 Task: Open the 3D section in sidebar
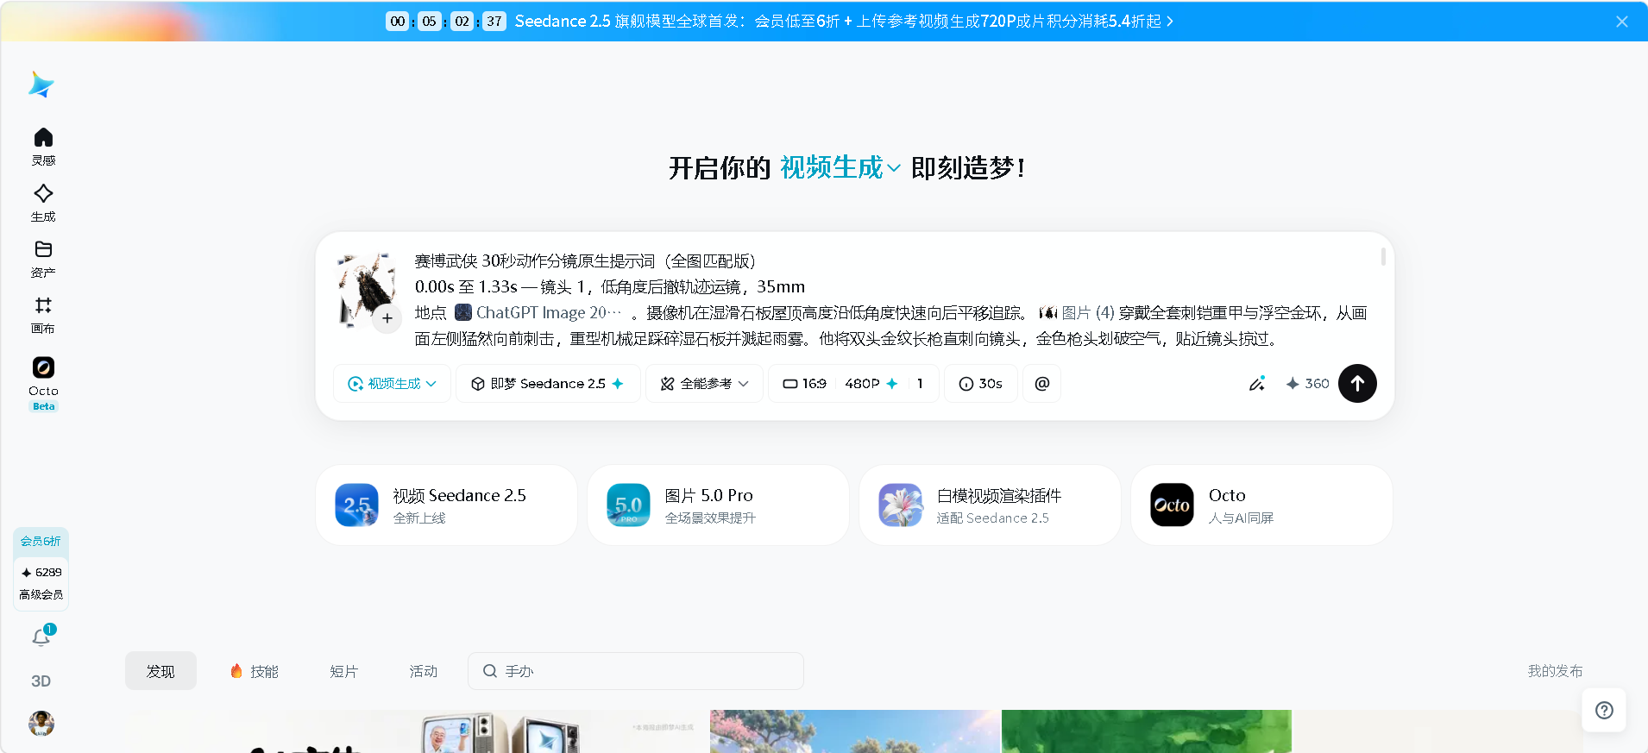(x=41, y=681)
